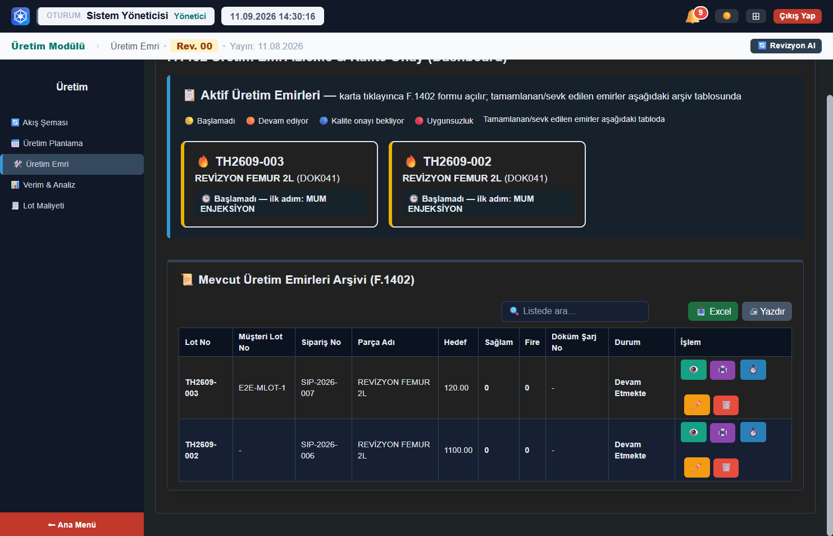Click the Yazdır print button
The height and width of the screenshot is (536, 833).
767,311
